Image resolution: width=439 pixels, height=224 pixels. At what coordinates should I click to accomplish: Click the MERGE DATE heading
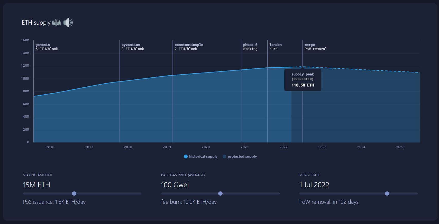tap(309, 175)
